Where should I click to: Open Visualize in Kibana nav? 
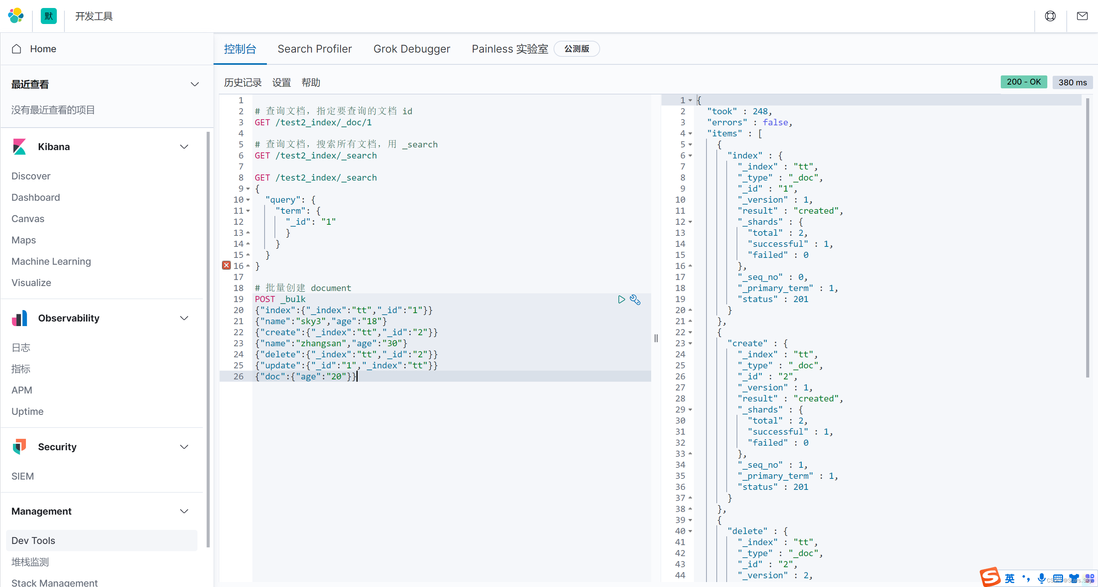click(31, 282)
